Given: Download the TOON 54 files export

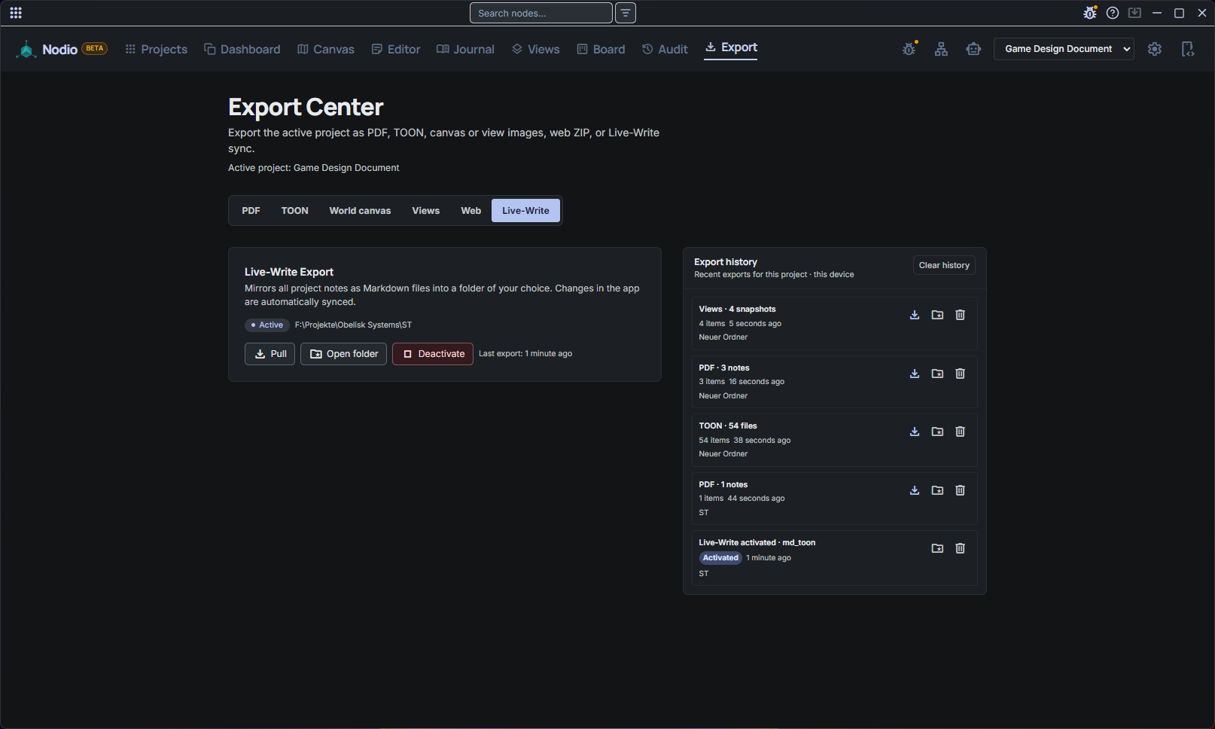Looking at the screenshot, I should [x=915, y=432].
